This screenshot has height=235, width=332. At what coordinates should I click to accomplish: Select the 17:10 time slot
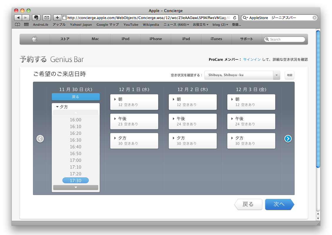click(x=76, y=167)
